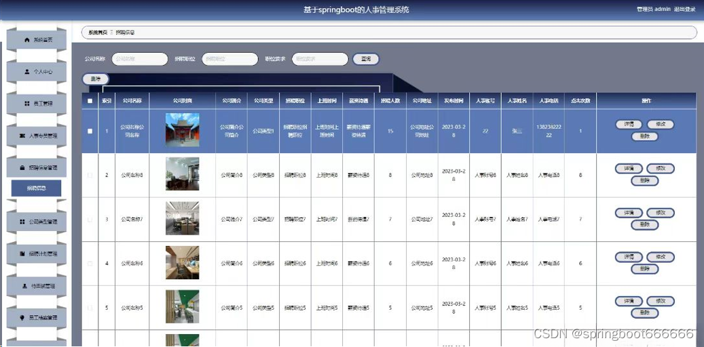Viewport: 704px width, 347px height.
Task: Click the person icon beside 个人中心
Action: [27, 71]
